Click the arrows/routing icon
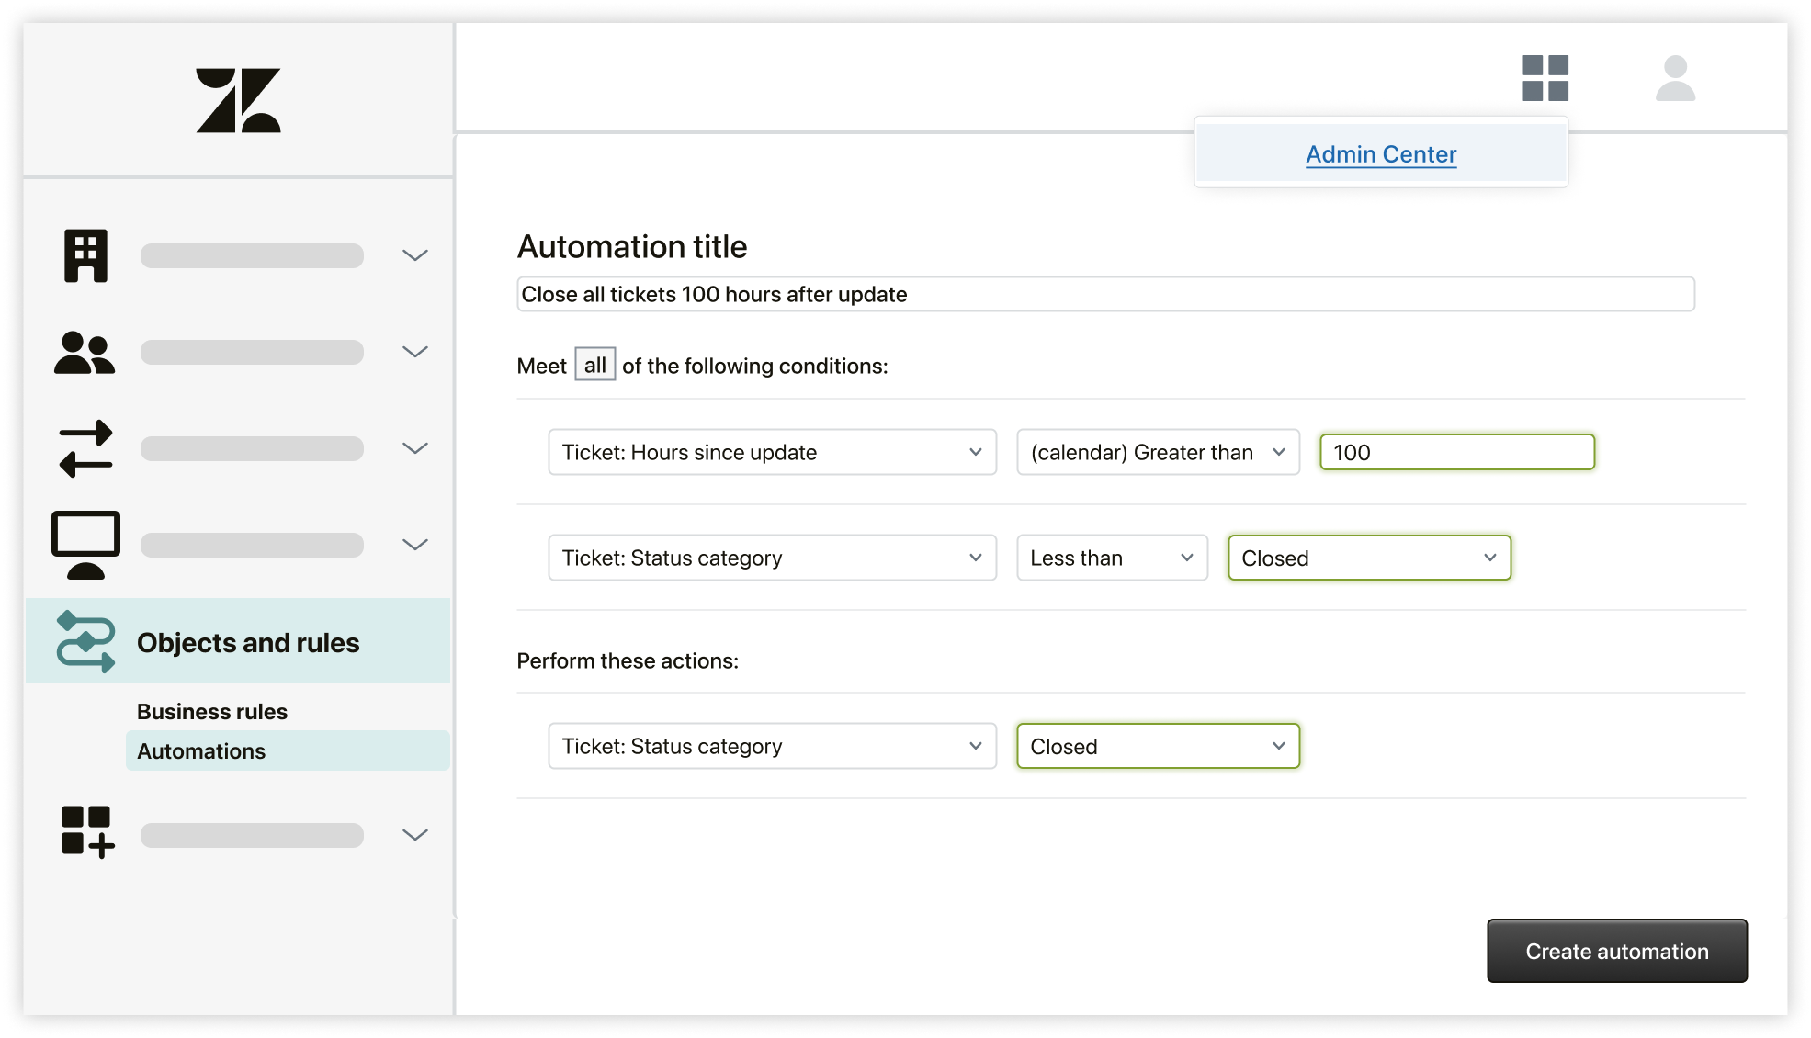This screenshot has height=1038, width=1811. (x=85, y=449)
